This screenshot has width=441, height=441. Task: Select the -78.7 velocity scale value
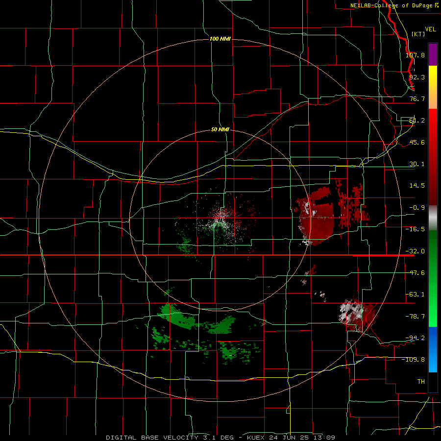pyautogui.click(x=415, y=317)
